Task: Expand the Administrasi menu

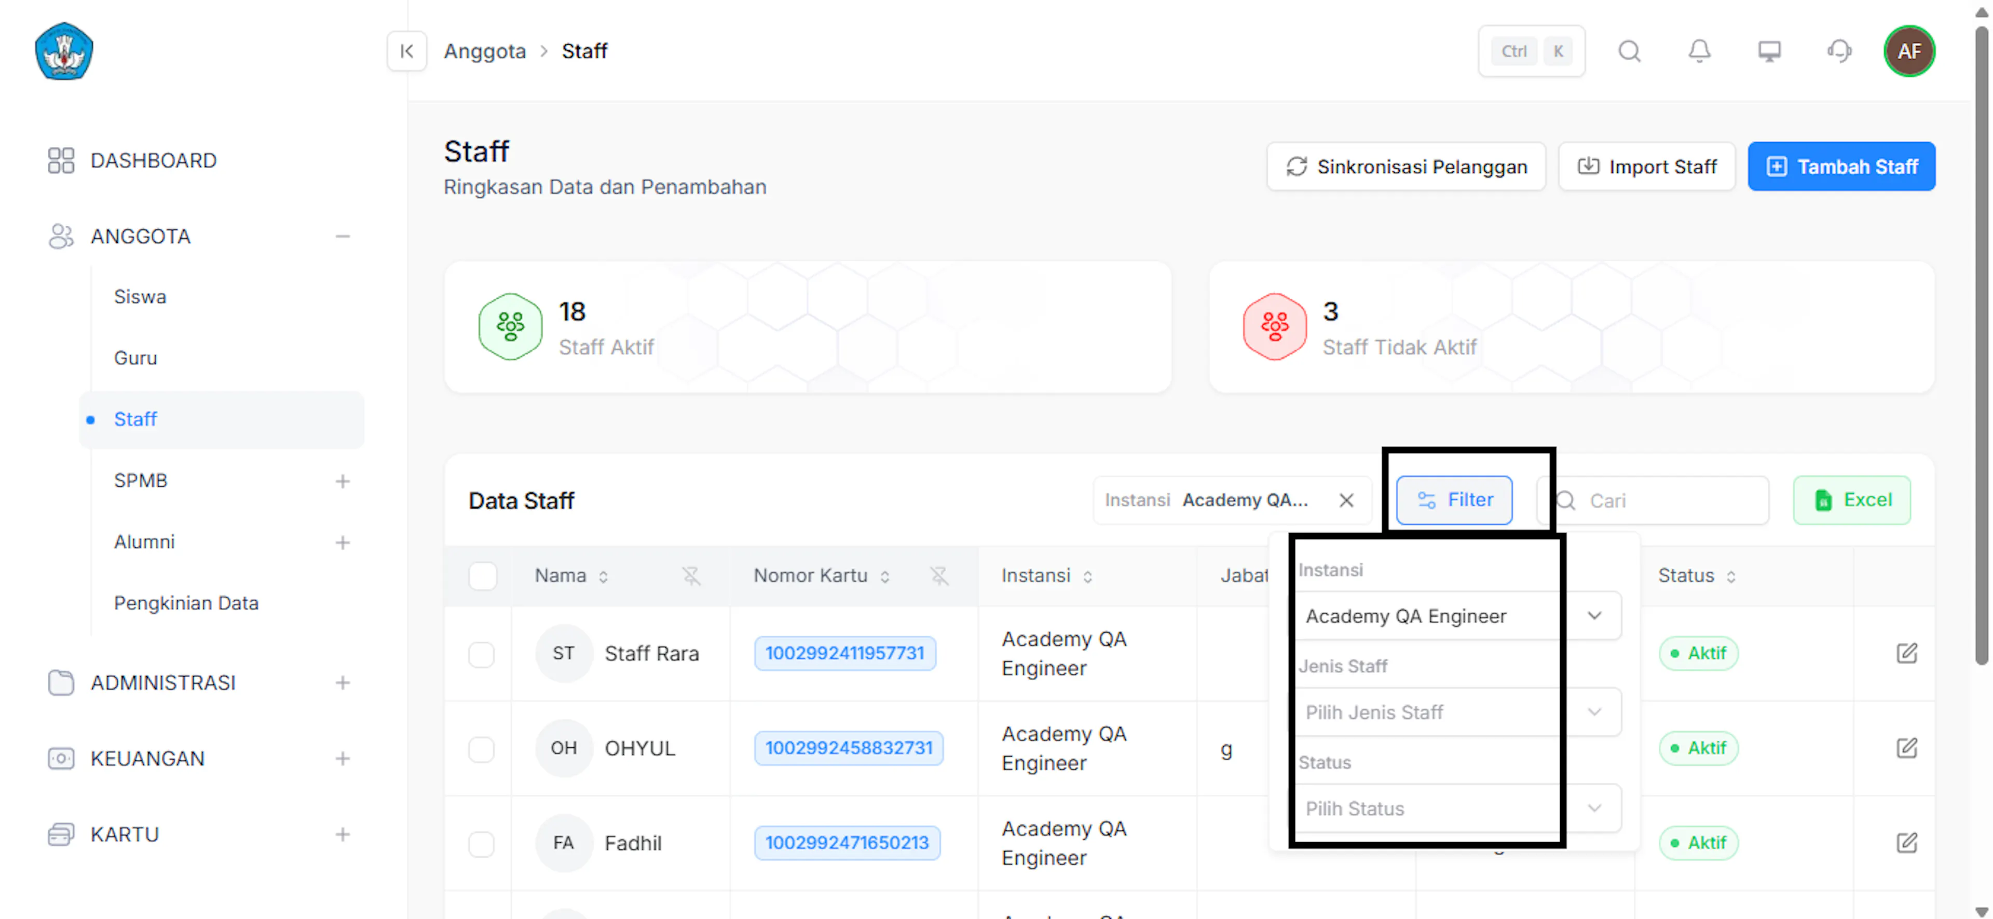Action: [x=343, y=682]
